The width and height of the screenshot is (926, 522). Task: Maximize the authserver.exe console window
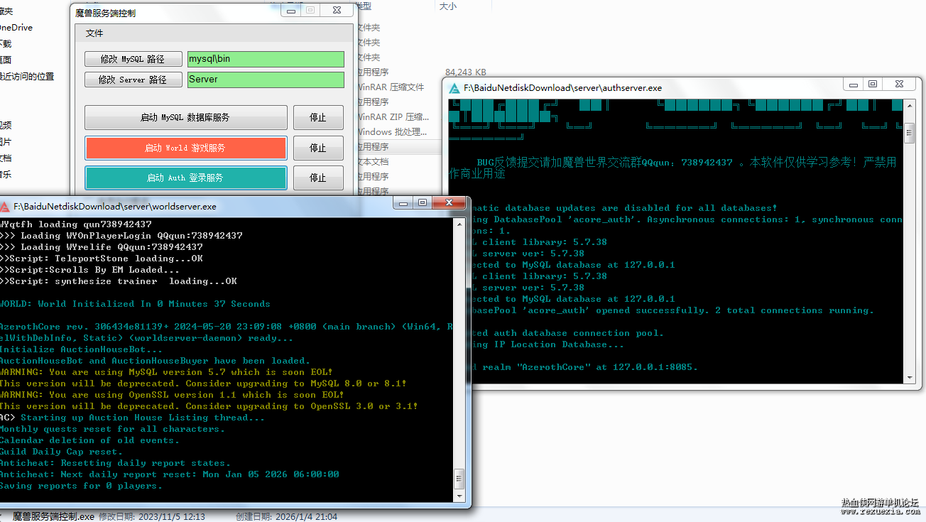click(x=873, y=84)
